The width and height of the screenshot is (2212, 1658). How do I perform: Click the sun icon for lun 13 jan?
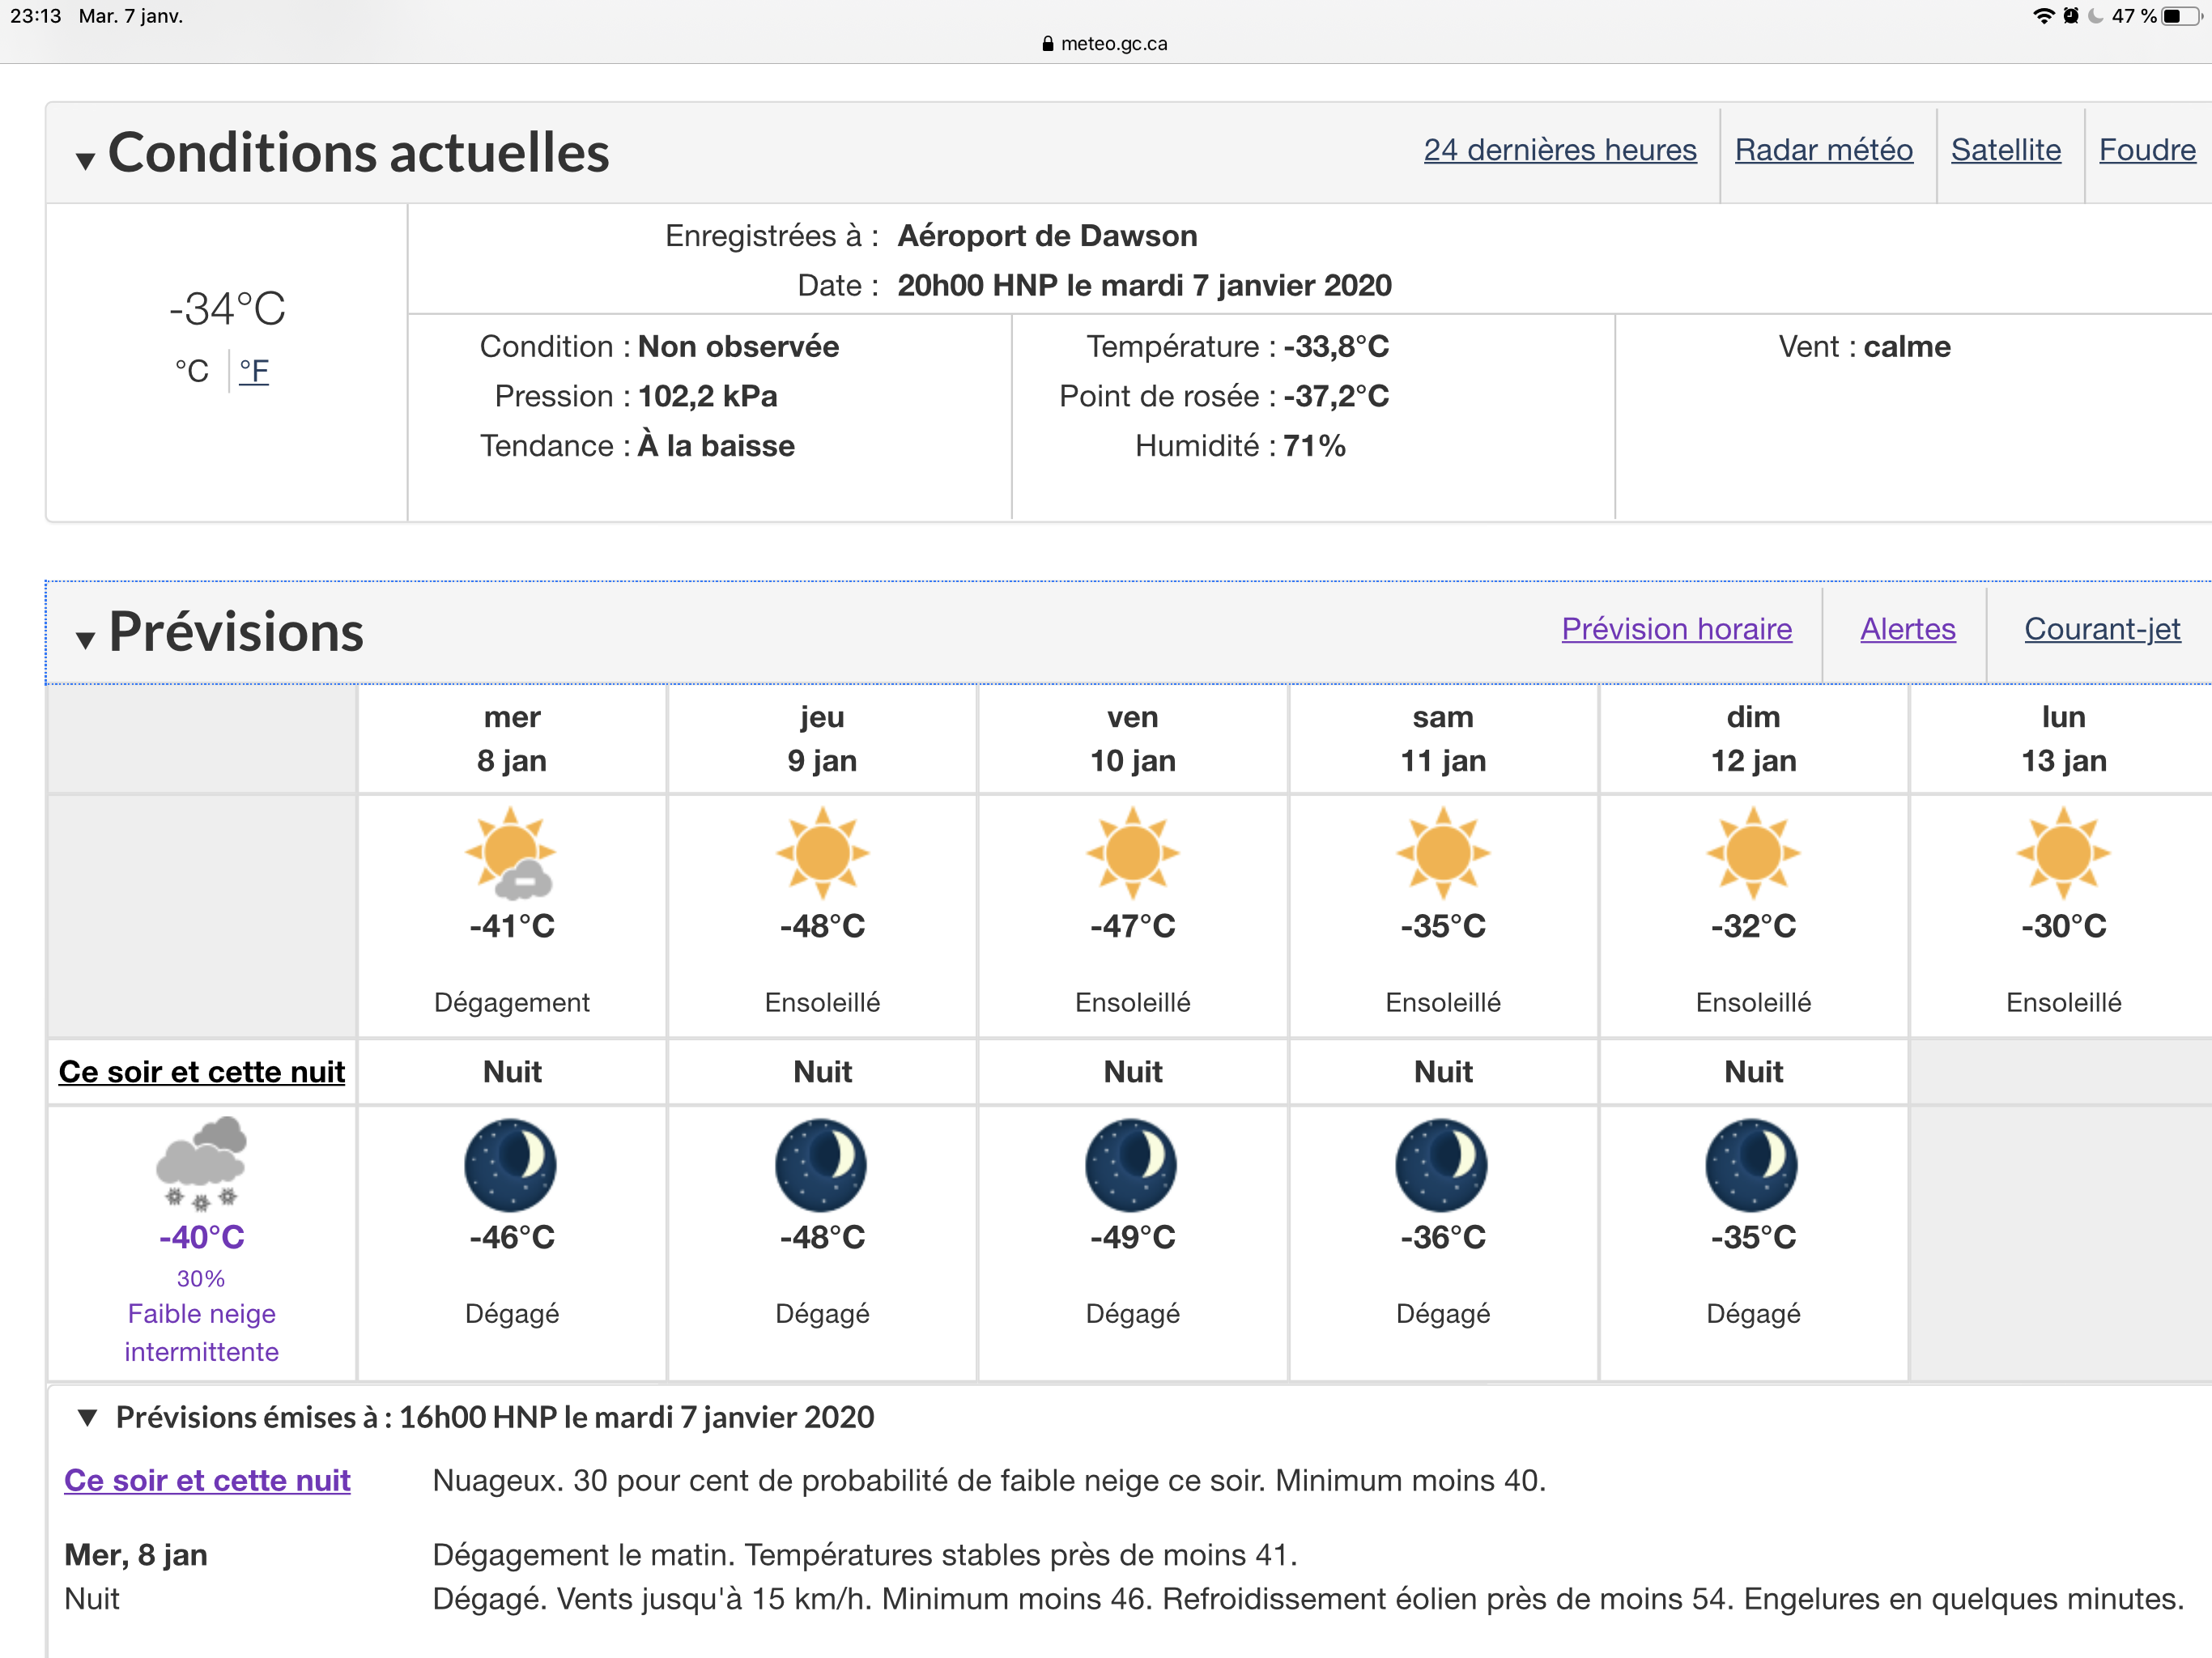(2063, 853)
